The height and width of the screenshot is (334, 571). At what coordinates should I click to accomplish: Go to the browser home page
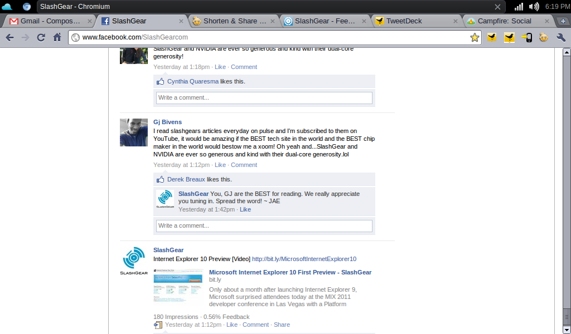point(57,38)
